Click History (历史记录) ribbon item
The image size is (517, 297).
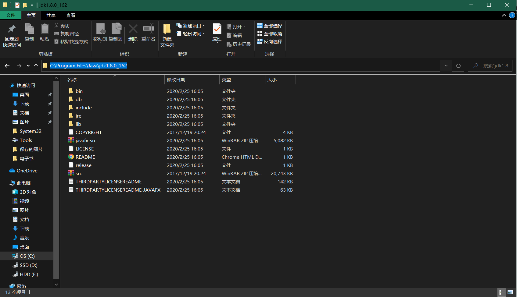(239, 44)
